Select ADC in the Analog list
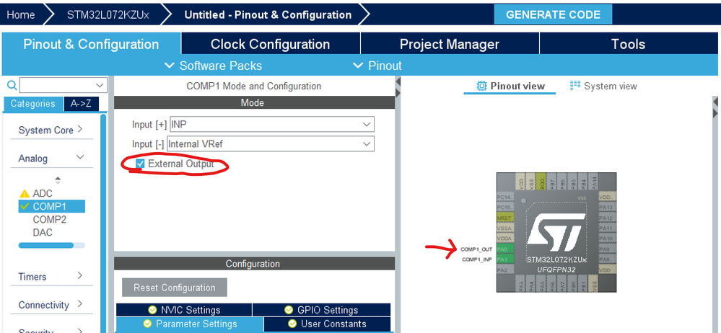The height and width of the screenshot is (333, 721). (43, 194)
